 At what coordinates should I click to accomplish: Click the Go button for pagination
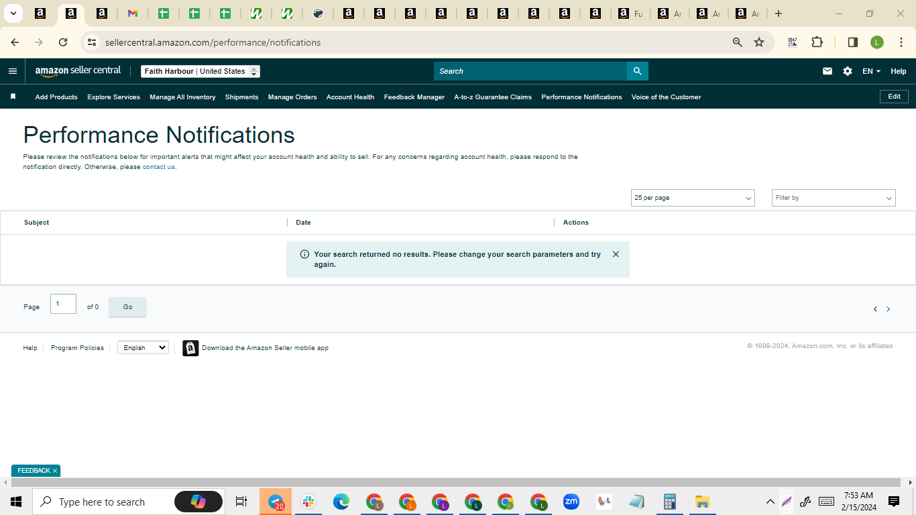pos(127,307)
